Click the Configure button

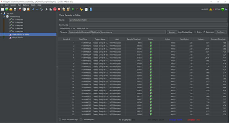[220, 32]
